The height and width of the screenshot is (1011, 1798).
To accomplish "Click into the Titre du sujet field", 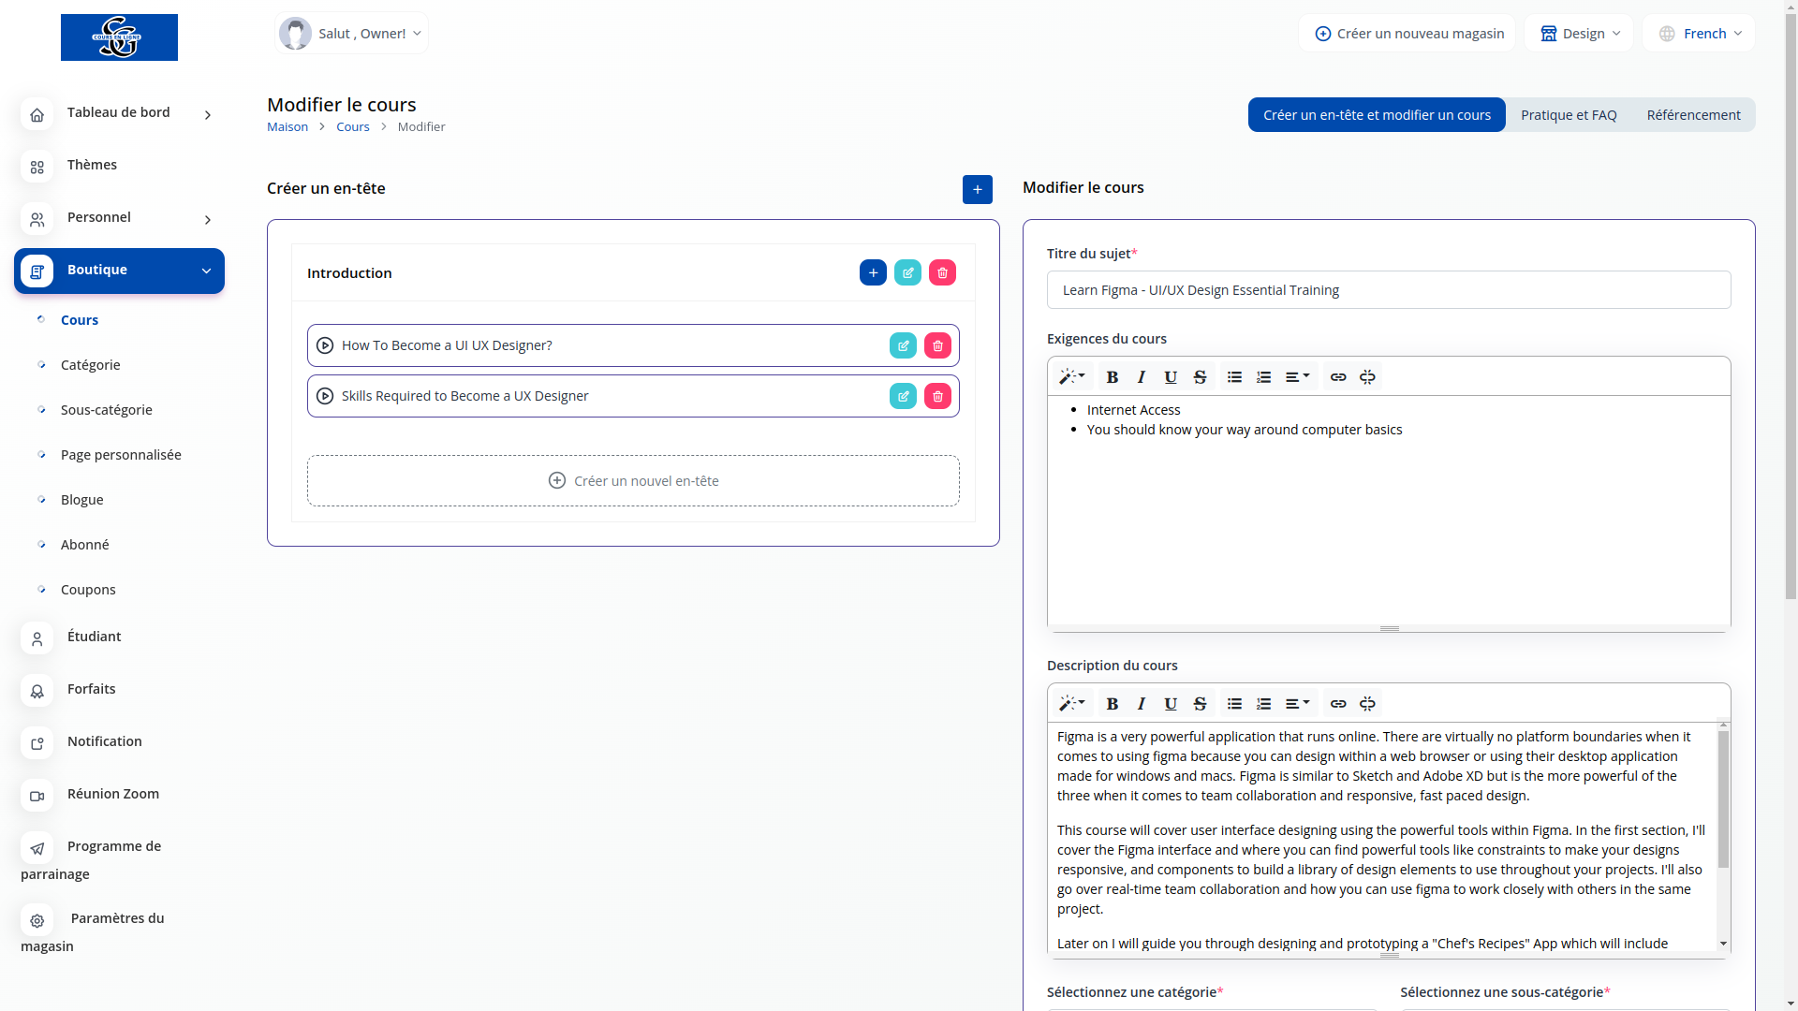I will (x=1388, y=290).
